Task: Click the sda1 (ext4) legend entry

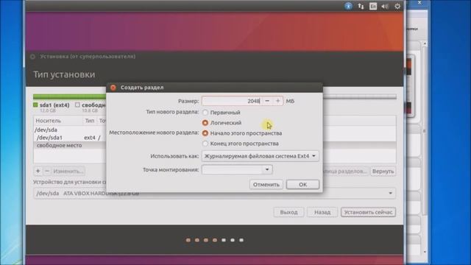Action: (x=52, y=105)
